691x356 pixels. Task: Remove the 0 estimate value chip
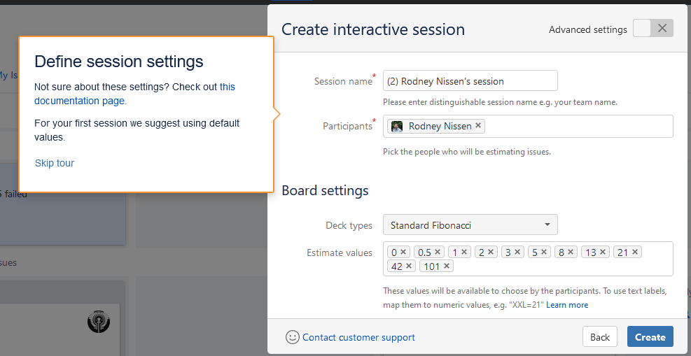(x=404, y=252)
